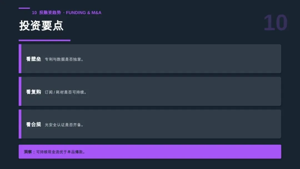Click the purple accent bar of the 看复购 card

pyautogui.click(x=20, y=91)
